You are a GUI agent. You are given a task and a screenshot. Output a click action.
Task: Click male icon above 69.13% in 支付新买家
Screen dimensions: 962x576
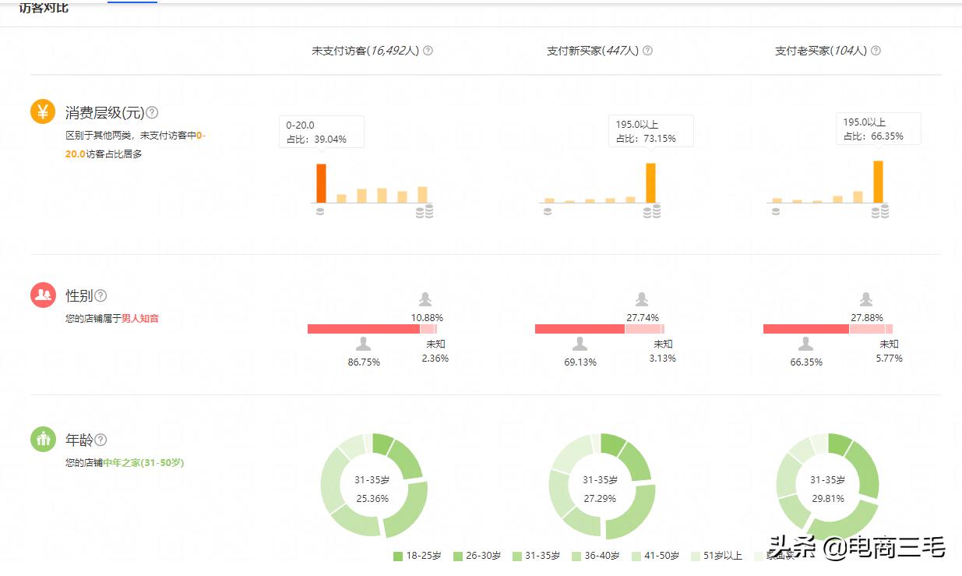coord(580,344)
